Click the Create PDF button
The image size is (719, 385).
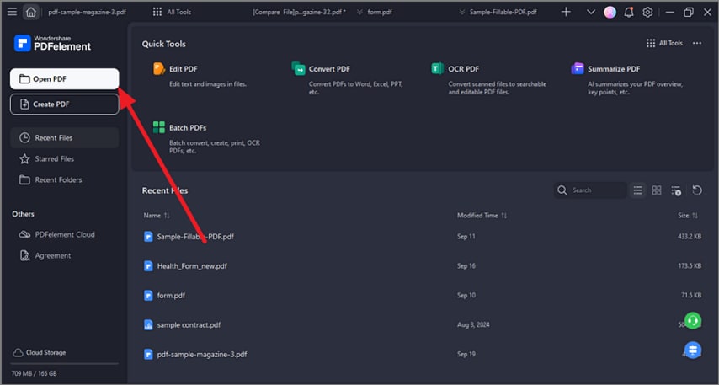[64, 104]
